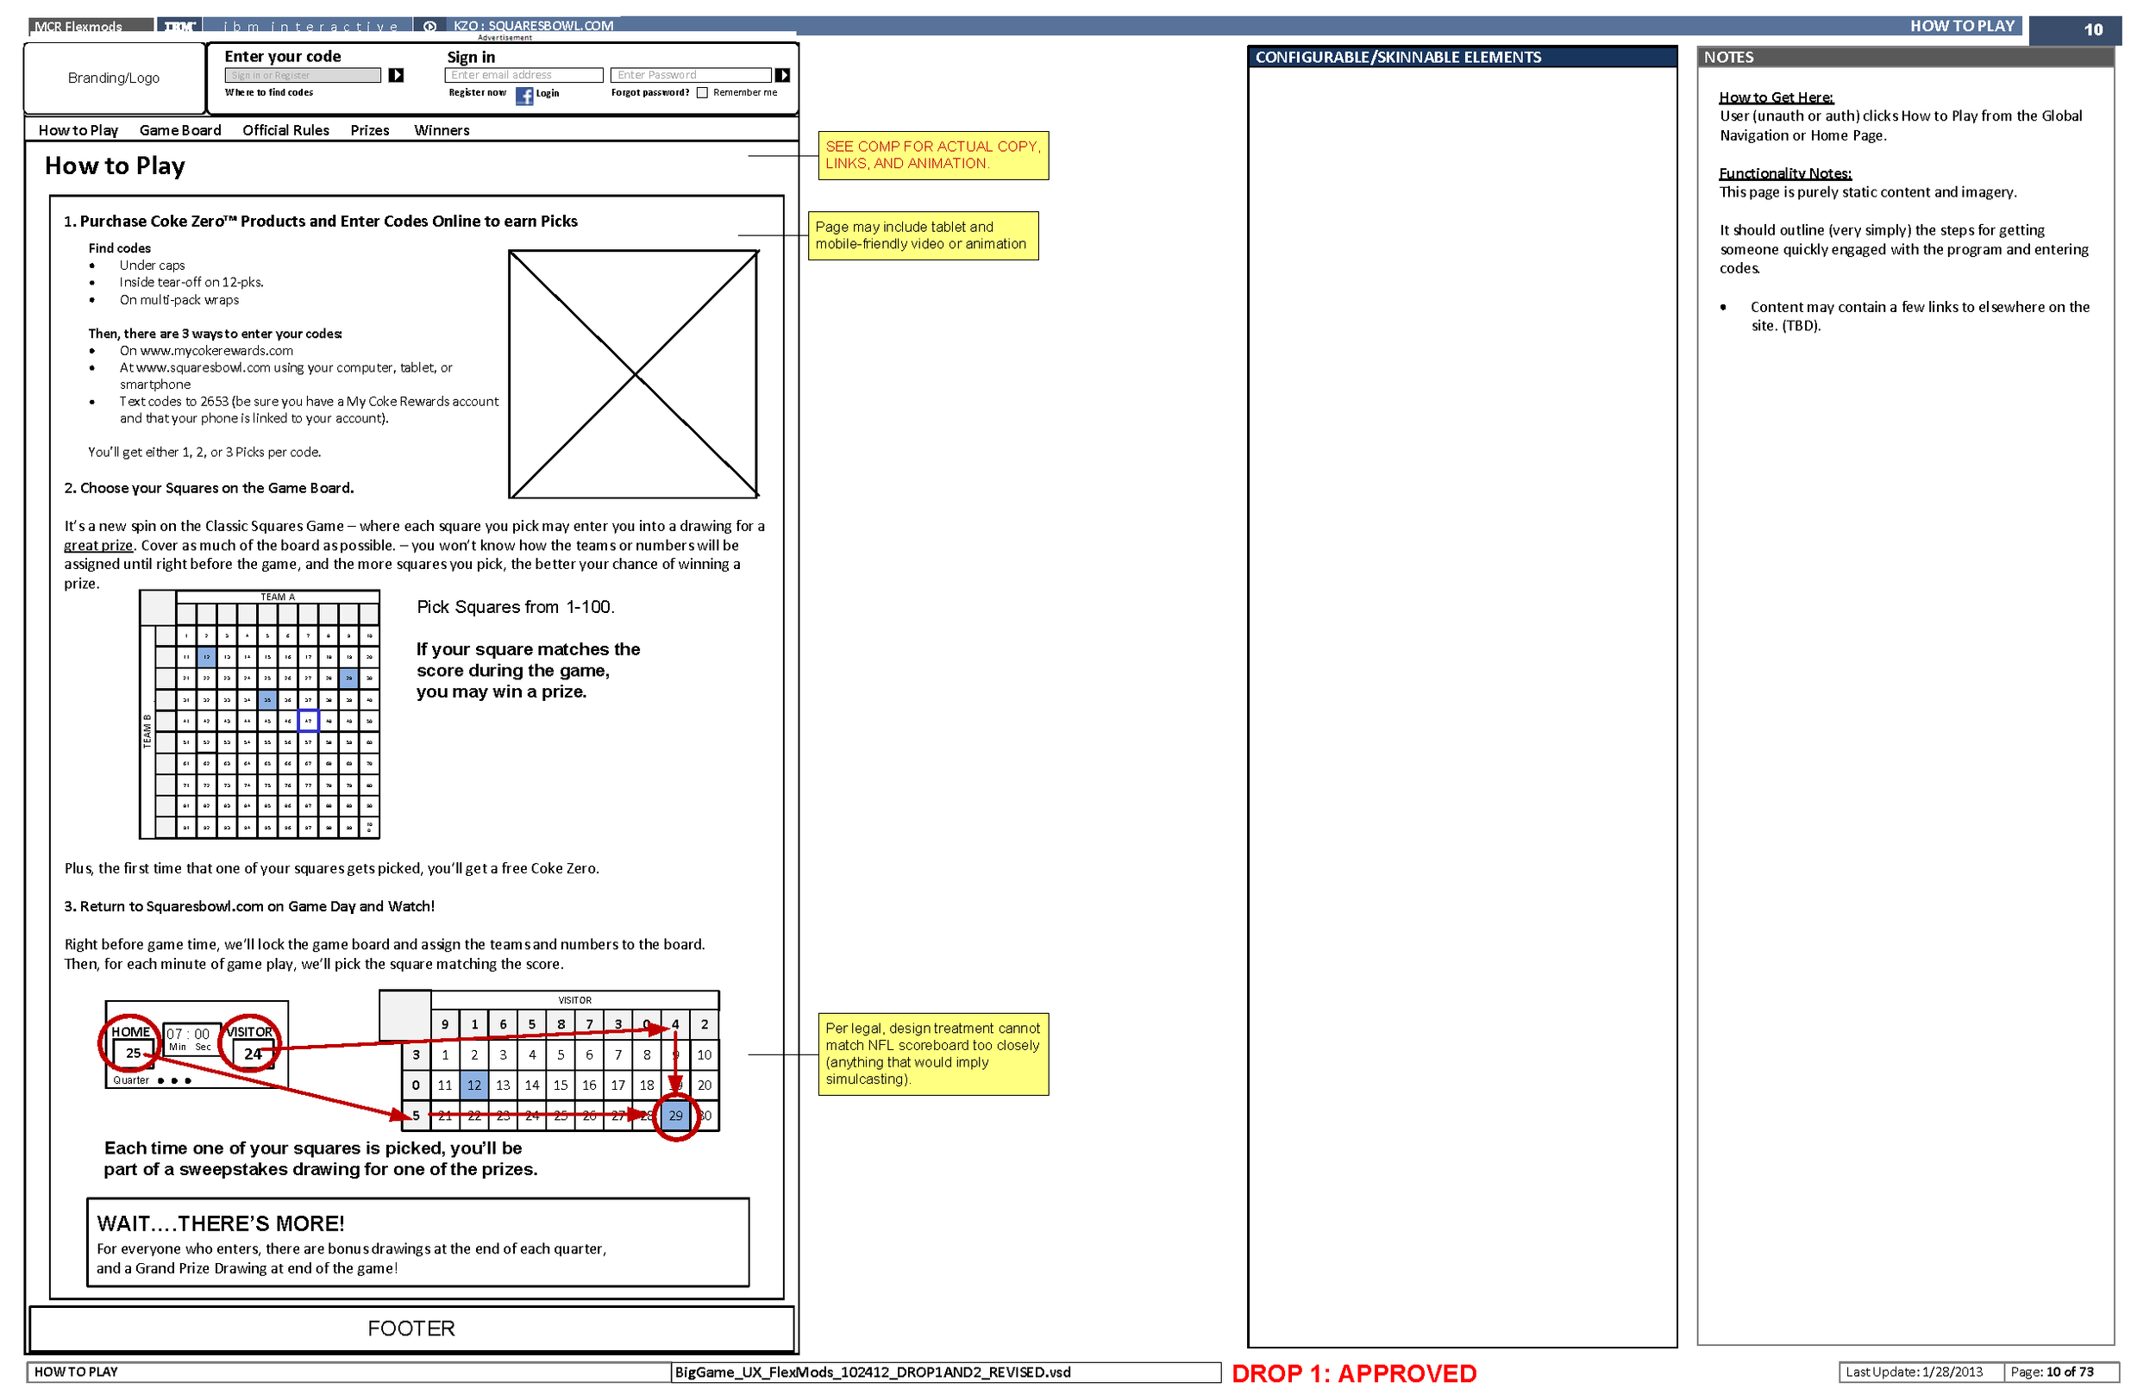
Task: Click the Branding/Logo placeholder box
Action: click(x=115, y=78)
